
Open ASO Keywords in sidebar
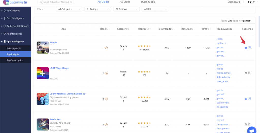pos(15,48)
